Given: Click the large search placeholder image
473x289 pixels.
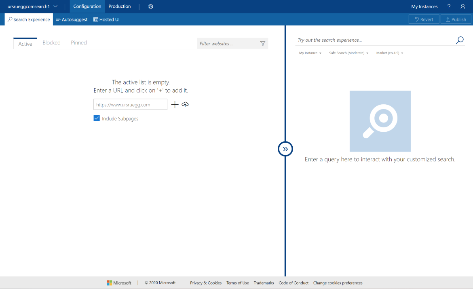Looking at the screenshot, I should [x=380, y=121].
